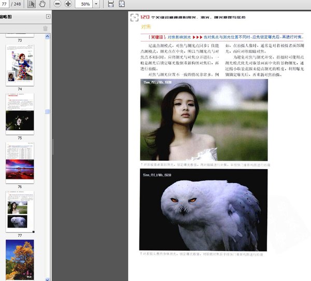Activate the hand pan tool
311x281 pixels.
[42, 4]
